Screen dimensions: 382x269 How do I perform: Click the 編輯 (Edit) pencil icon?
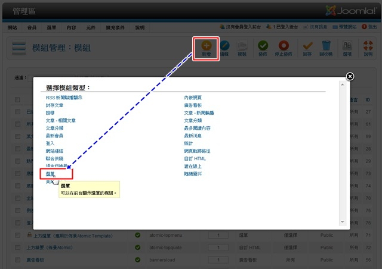[224, 48]
